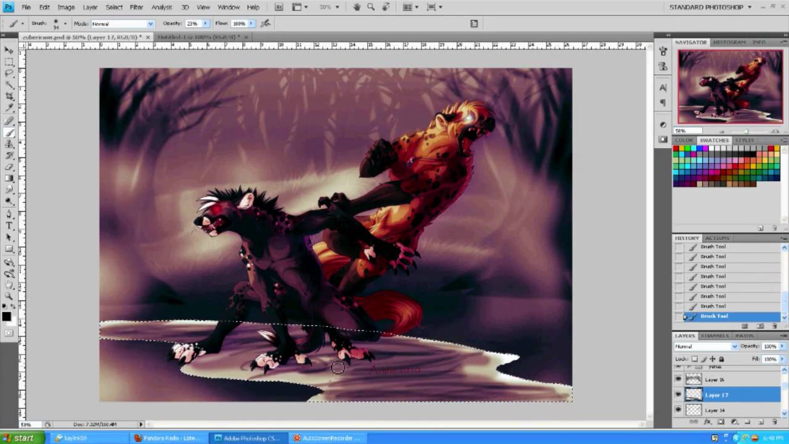Image resolution: width=789 pixels, height=444 pixels.
Task: Toggle Quick Mask mode at toolbox bottom
Action: [9, 333]
